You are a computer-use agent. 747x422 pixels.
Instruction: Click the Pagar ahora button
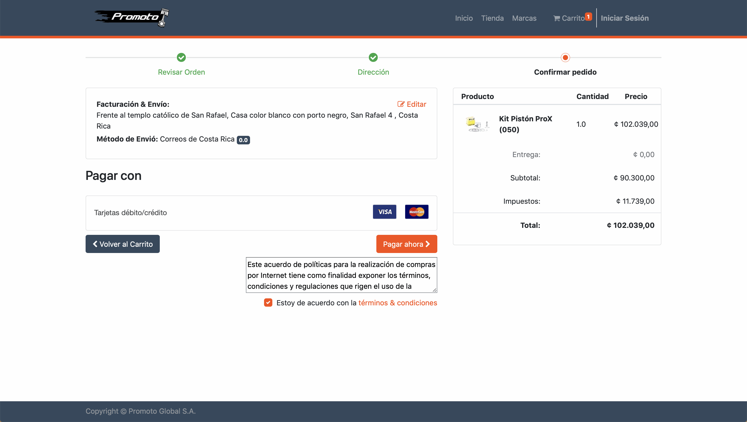click(x=406, y=244)
